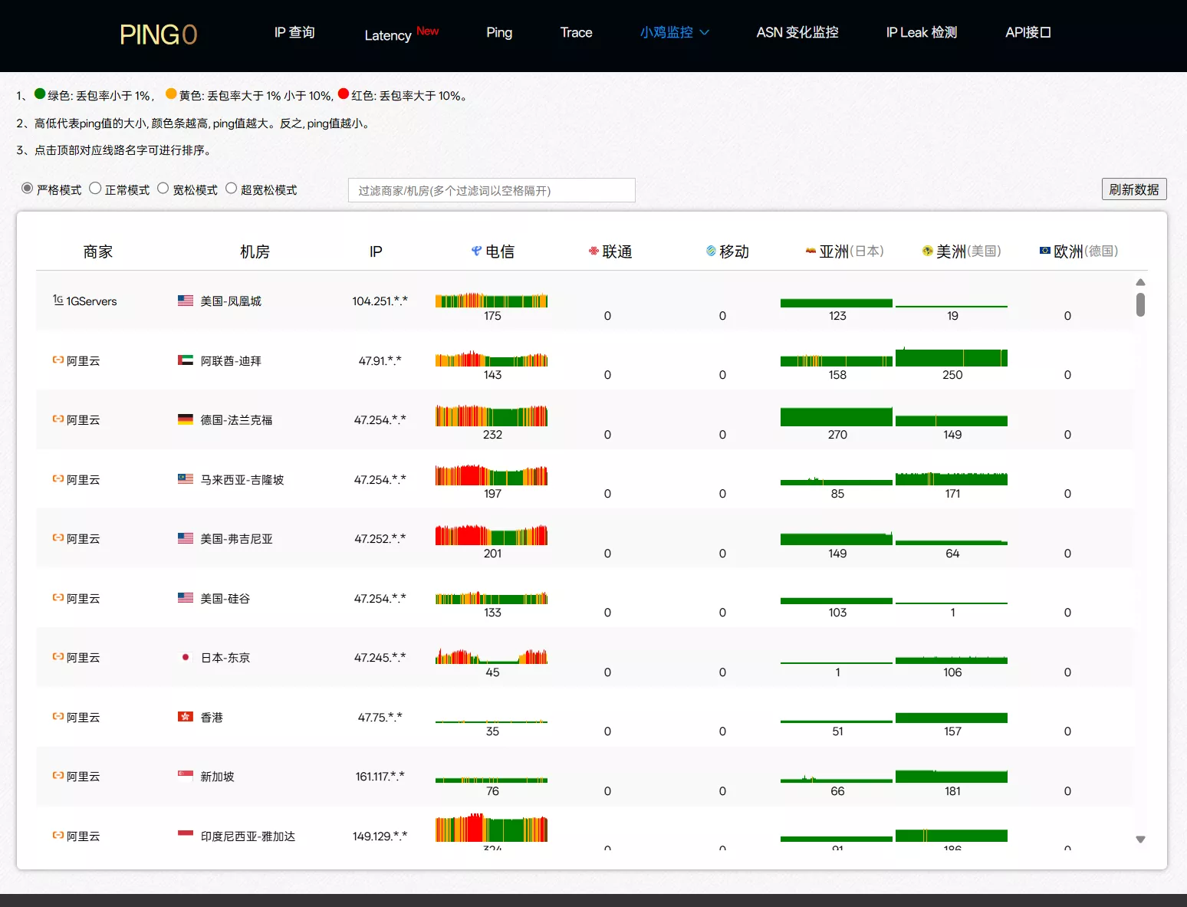
Task: Click the Germany flag for Frankfurt row
Action: click(x=186, y=419)
